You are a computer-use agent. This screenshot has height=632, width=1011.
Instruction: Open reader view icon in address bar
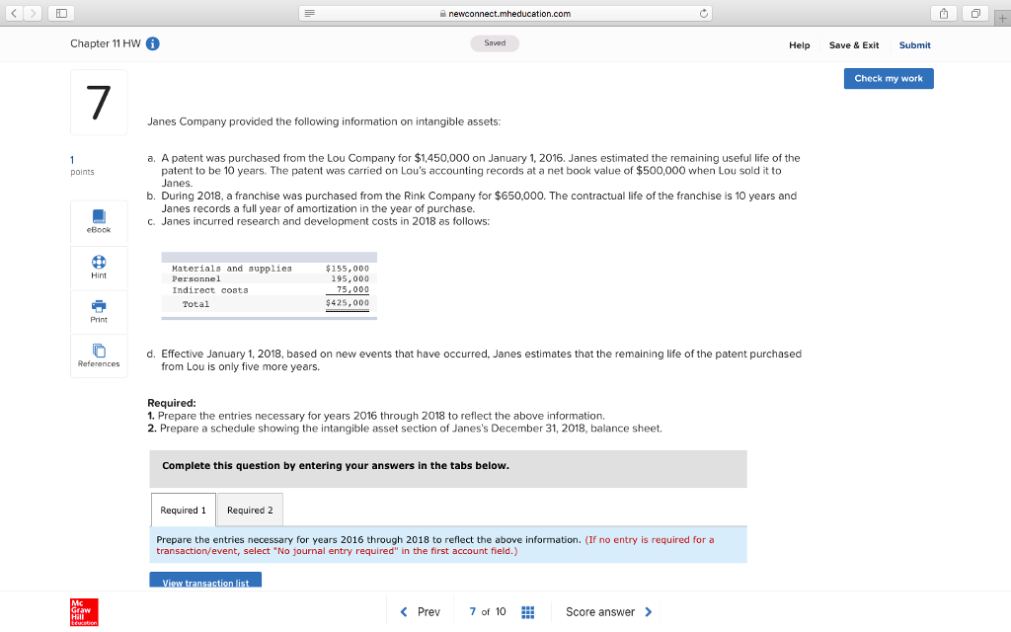pyautogui.click(x=309, y=13)
